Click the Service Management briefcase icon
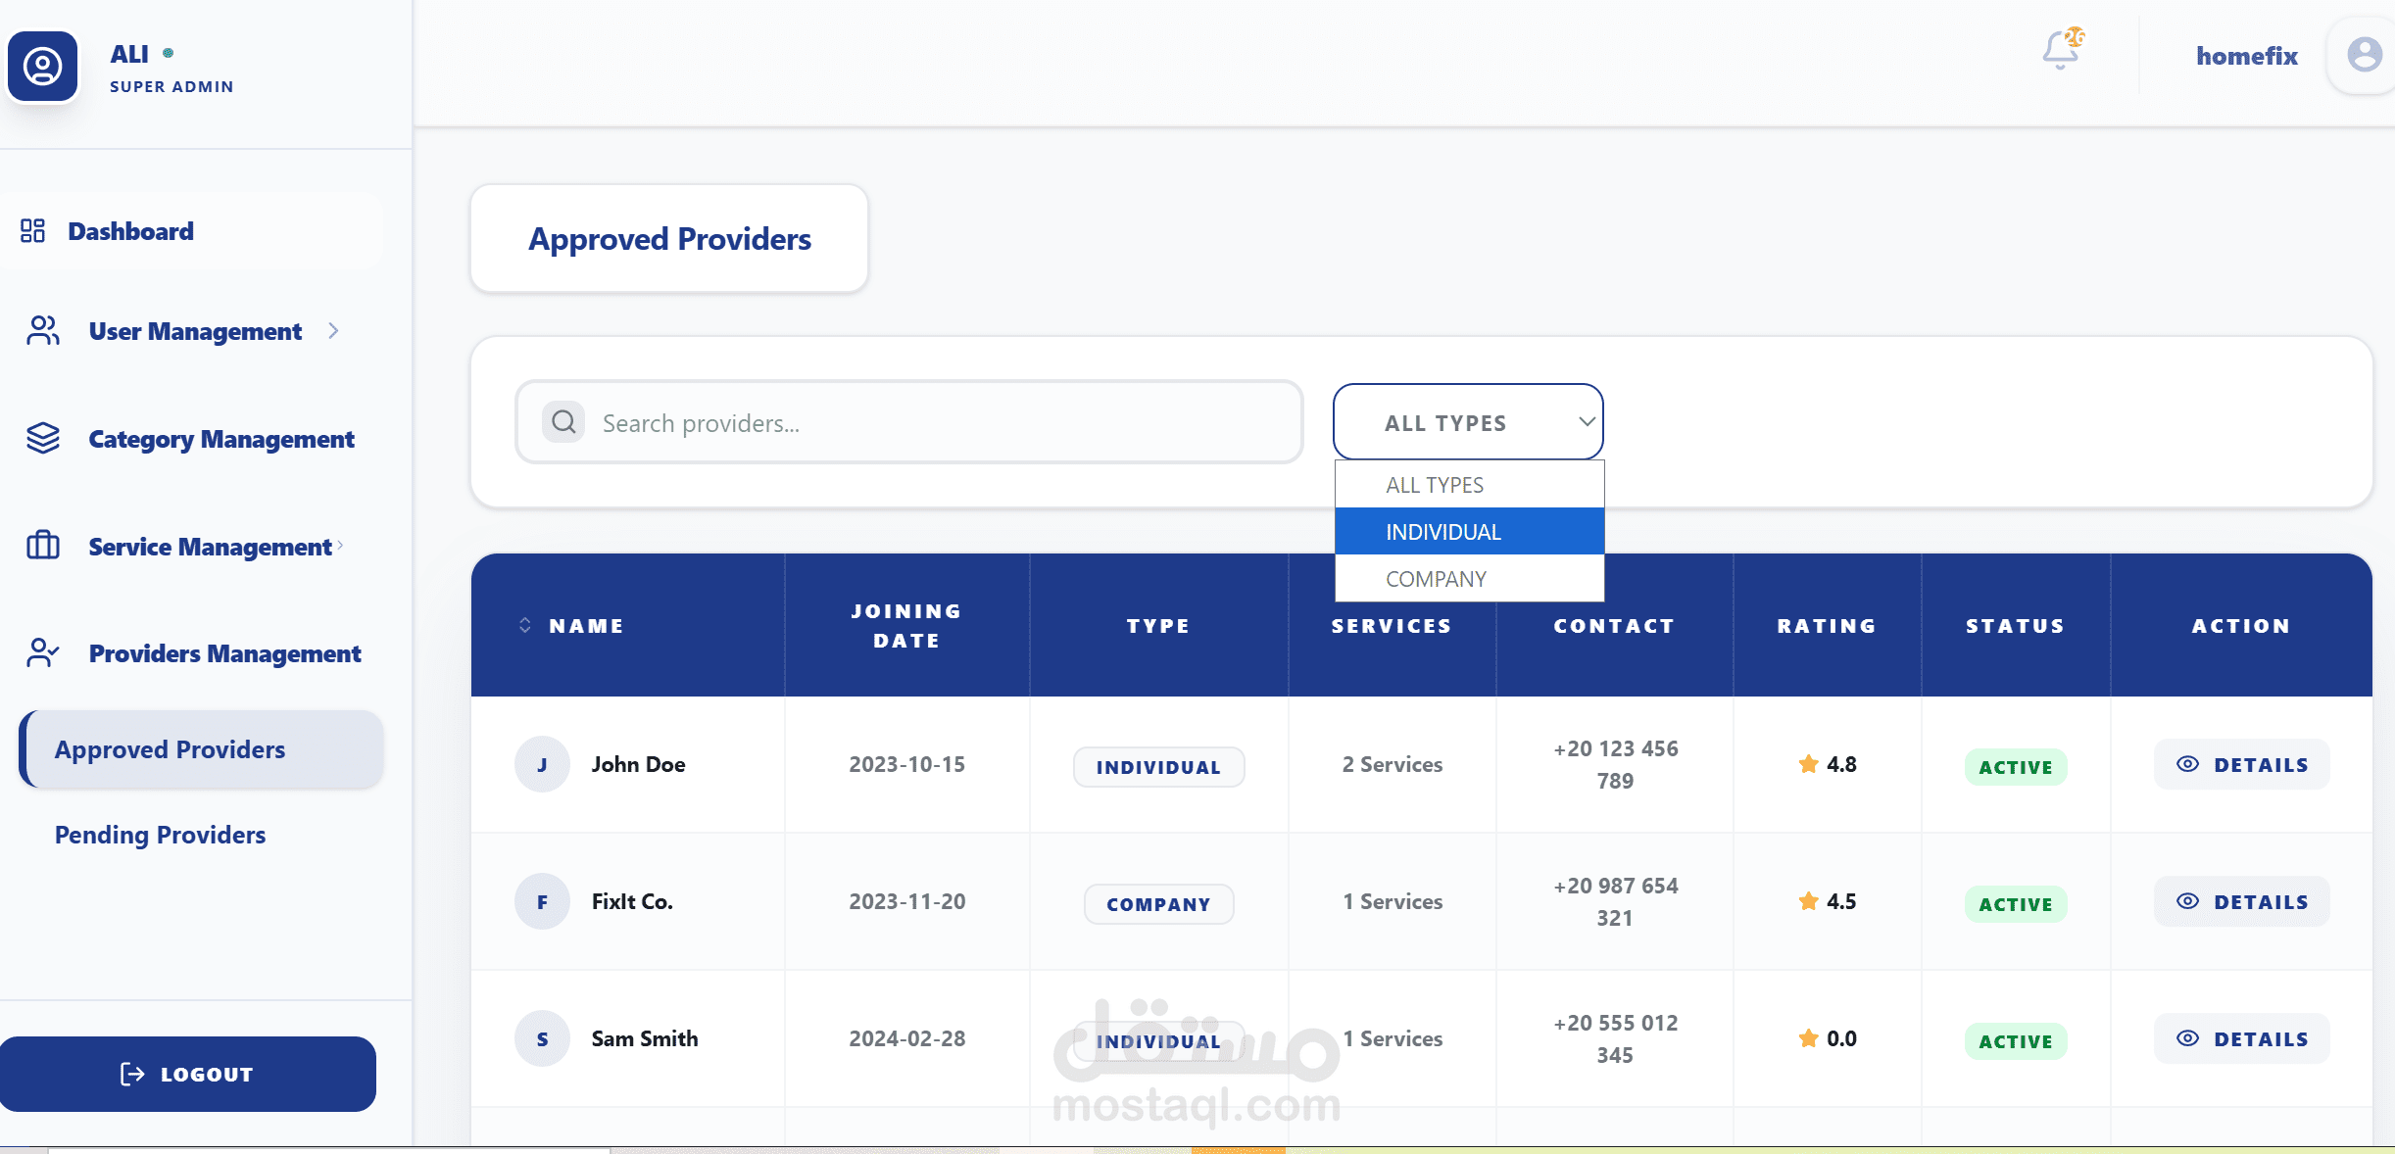The image size is (2395, 1154). 43,546
